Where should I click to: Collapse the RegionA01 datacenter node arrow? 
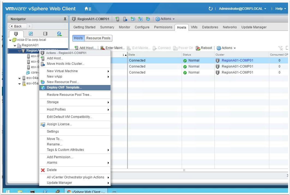tap(15, 45)
